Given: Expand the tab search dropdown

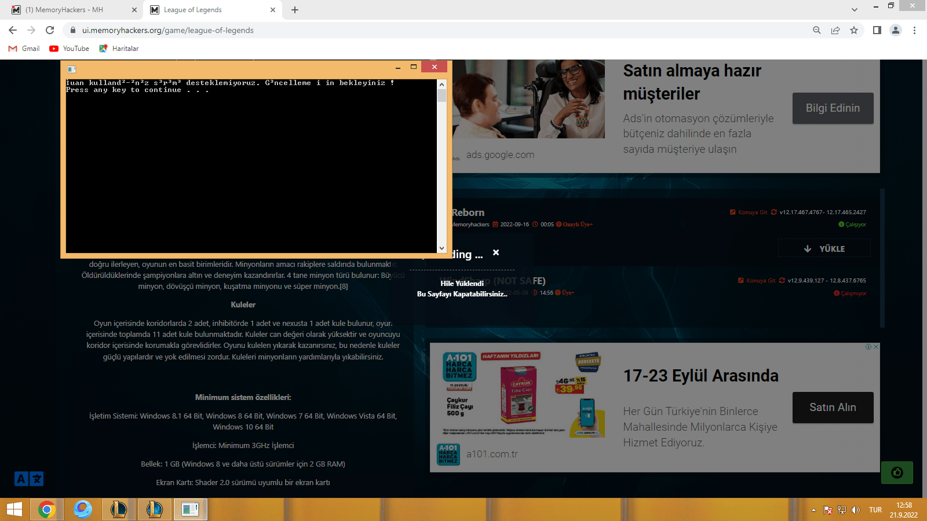Looking at the screenshot, I should point(855,10).
